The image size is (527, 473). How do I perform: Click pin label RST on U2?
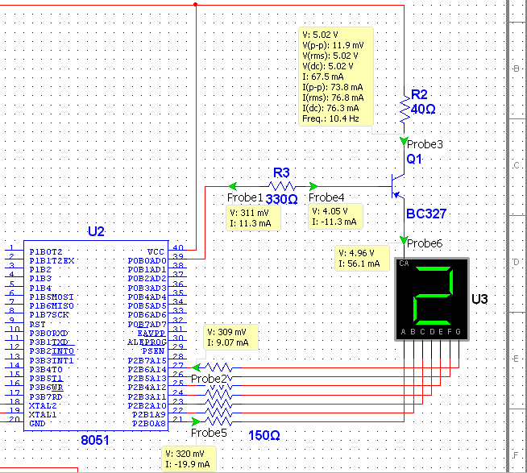(37, 325)
